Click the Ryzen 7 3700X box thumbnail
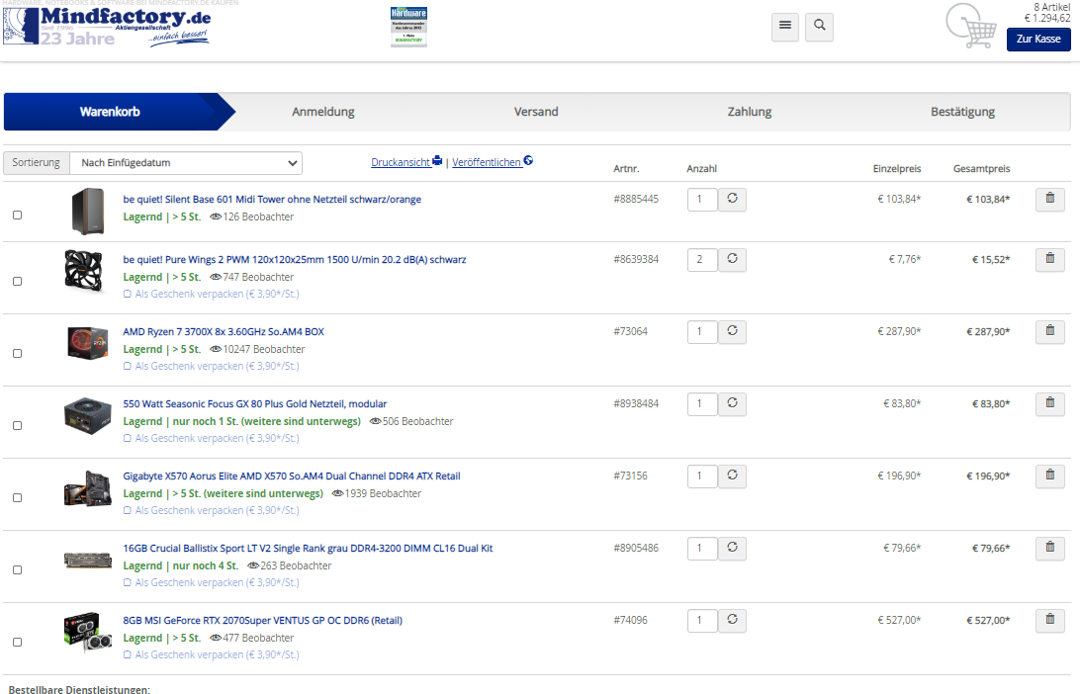1080x694 pixels. tap(87, 343)
